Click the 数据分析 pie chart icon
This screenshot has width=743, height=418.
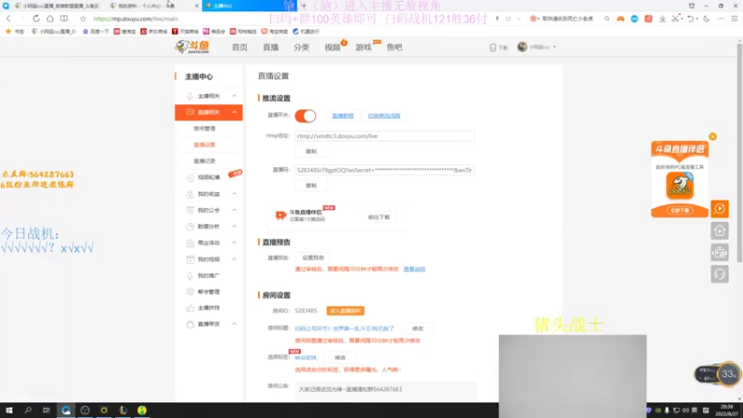coord(190,227)
